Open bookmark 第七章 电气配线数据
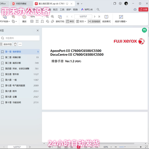The height and width of the screenshot is (149, 149). pyautogui.click(x=20, y=86)
